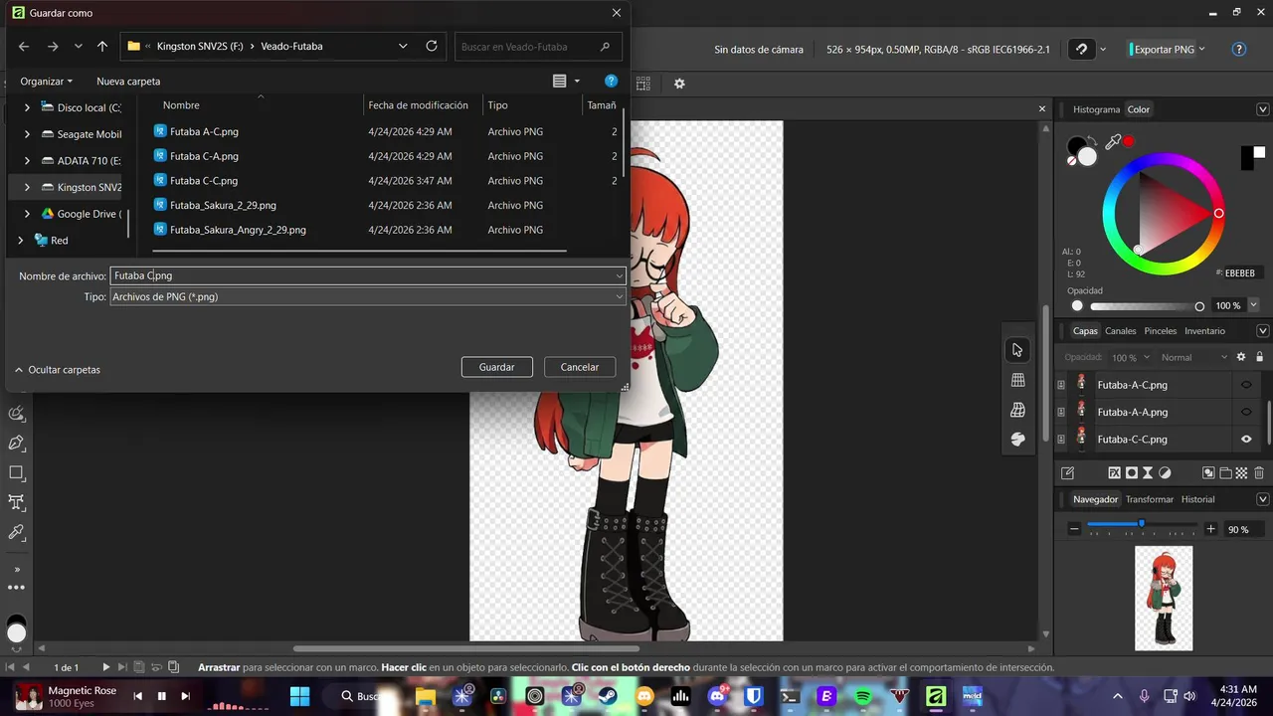
Task: Open the help question mark in Affinity toolbar
Action: point(1239,49)
